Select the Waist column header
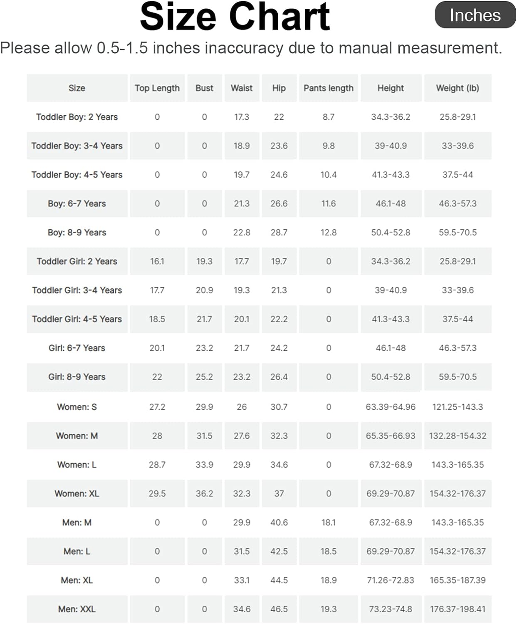Screen dimensions: 517x624 point(242,88)
